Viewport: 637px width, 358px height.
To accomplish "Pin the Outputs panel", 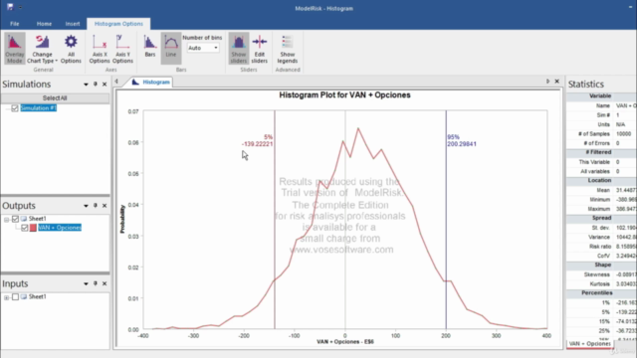I will pyautogui.click(x=96, y=206).
